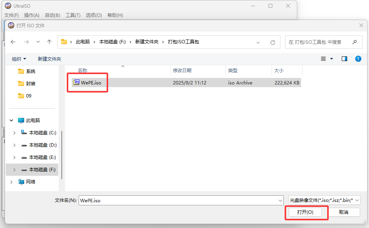369x228 pixels.
Task: Click the back navigation arrow
Action: (13, 41)
